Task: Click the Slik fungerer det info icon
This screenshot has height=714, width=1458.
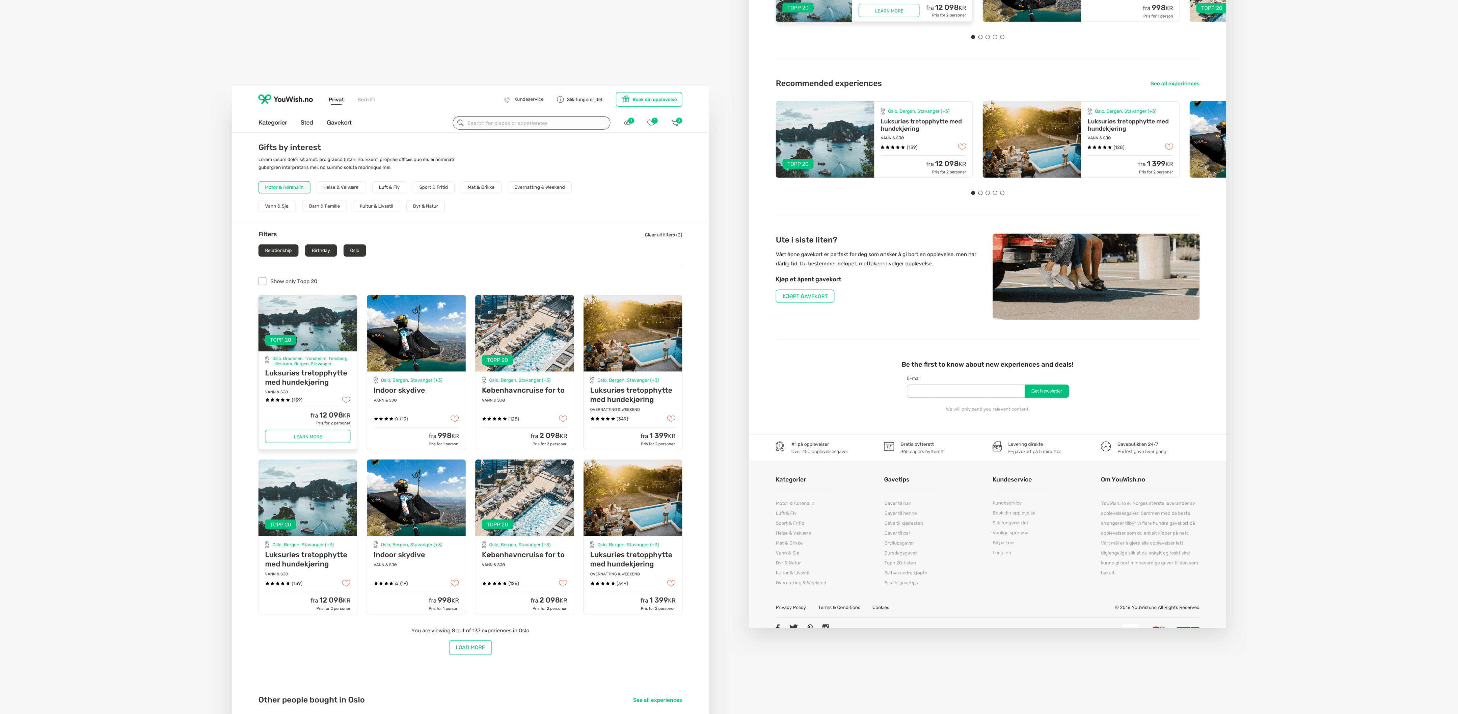Action: coord(560,100)
